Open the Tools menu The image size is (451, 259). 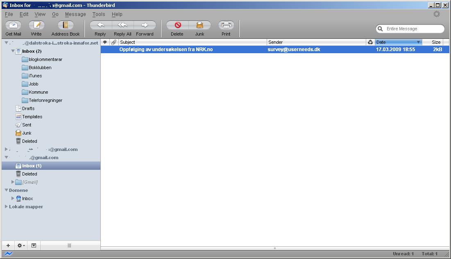pos(99,14)
